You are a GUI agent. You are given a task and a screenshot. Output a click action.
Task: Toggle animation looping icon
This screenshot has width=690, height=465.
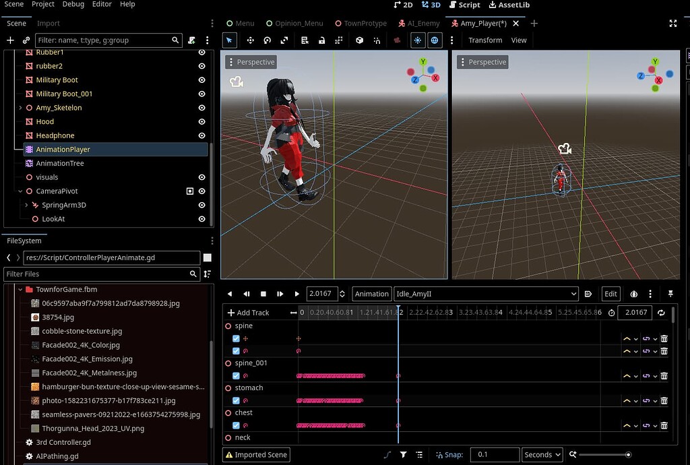coord(661,312)
